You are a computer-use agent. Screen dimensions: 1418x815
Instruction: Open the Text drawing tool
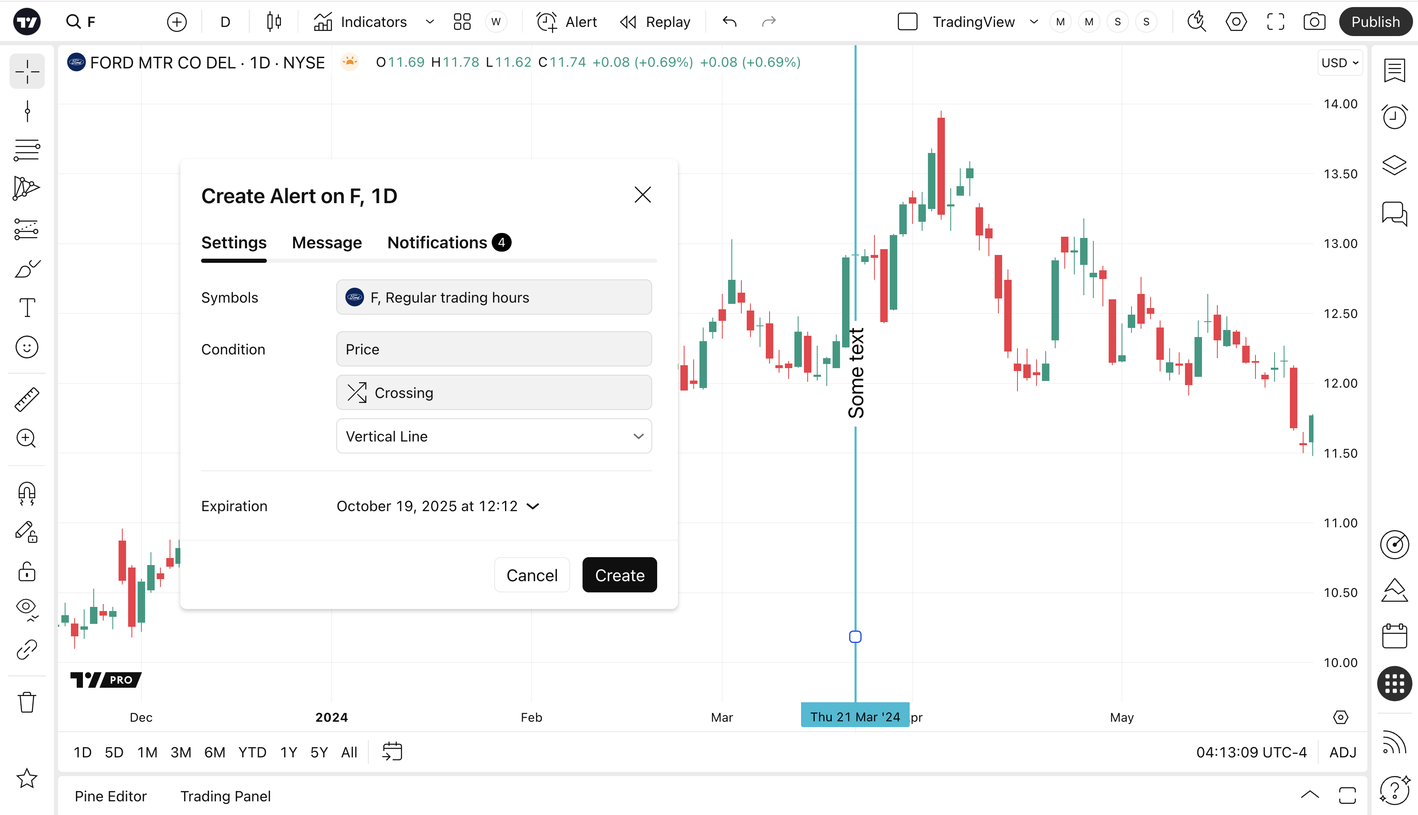pos(26,307)
